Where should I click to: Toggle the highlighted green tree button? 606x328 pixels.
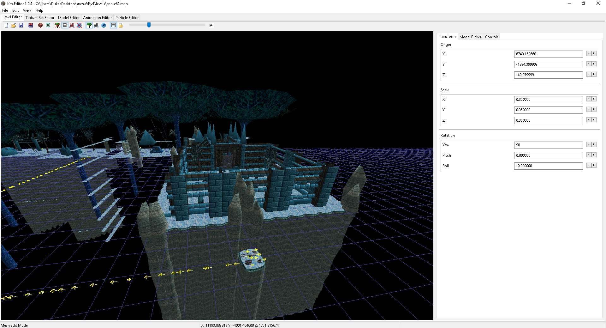[x=89, y=25]
